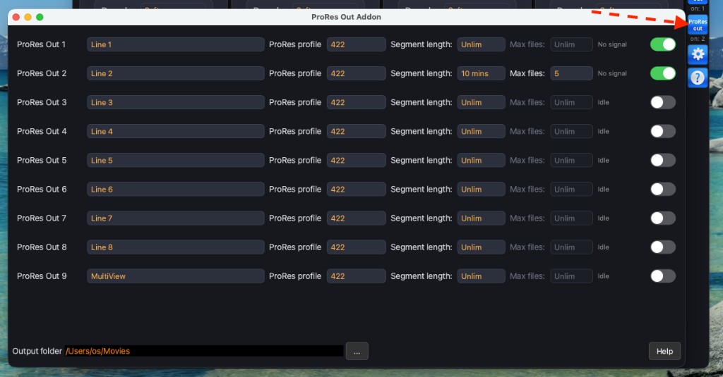This screenshot has height=377, width=723.
Task: Open the ProRes out sidebar button
Action: click(x=698, y=25)
